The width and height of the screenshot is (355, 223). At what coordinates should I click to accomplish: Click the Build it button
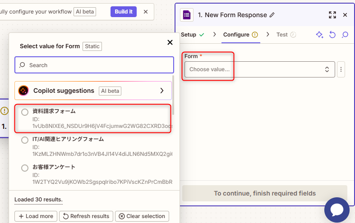(x=123, y=12)
